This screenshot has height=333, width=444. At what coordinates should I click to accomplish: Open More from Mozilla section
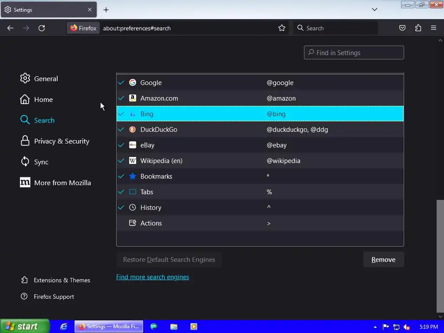(55, 183)
